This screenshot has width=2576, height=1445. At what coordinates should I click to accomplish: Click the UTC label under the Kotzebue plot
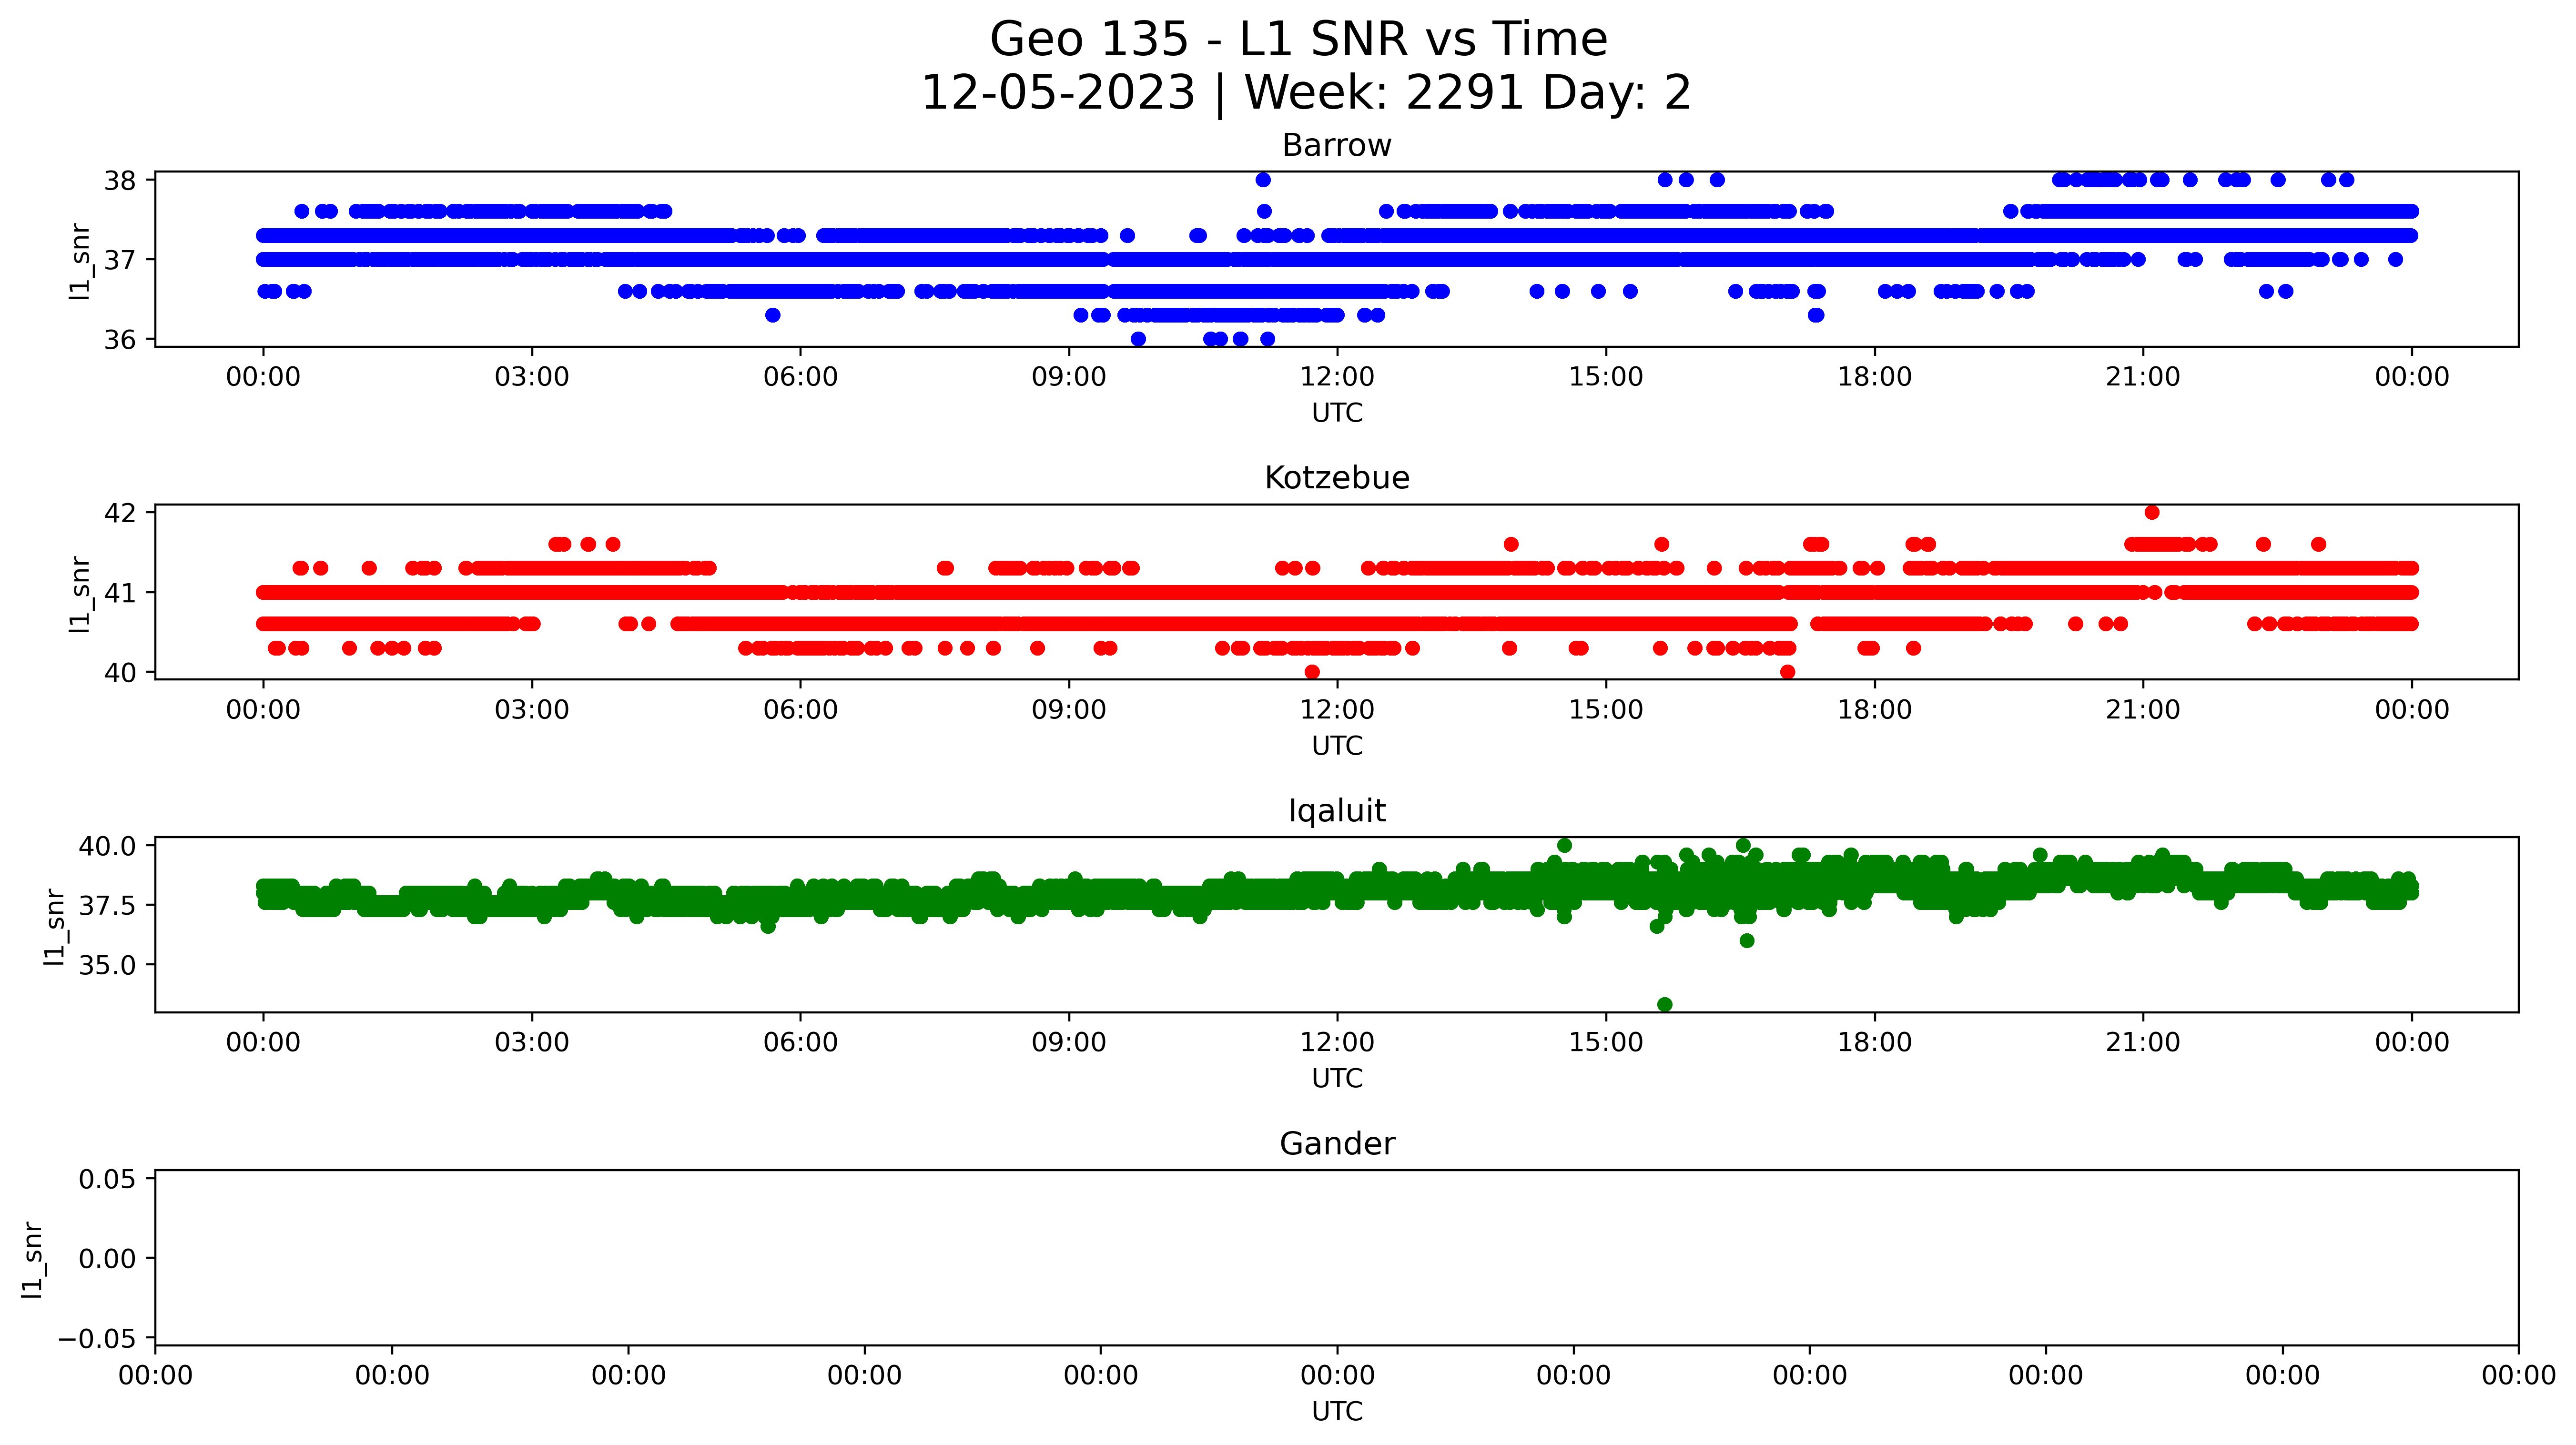(x=1337, y=746)
